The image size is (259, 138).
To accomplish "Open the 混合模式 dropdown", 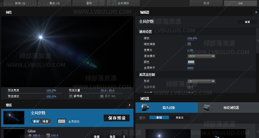I will (201, 56).
